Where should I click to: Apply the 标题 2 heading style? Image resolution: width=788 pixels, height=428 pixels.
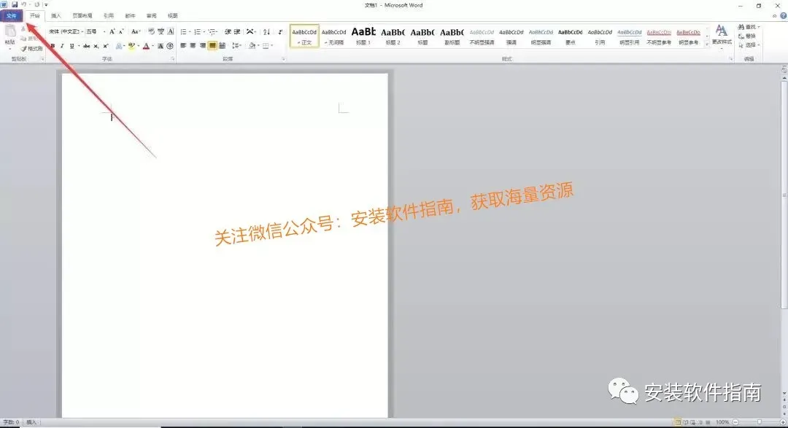tap(393, 36)
